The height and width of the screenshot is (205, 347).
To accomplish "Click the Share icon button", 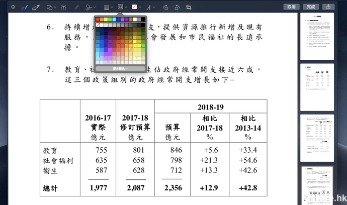I will 328,7.
